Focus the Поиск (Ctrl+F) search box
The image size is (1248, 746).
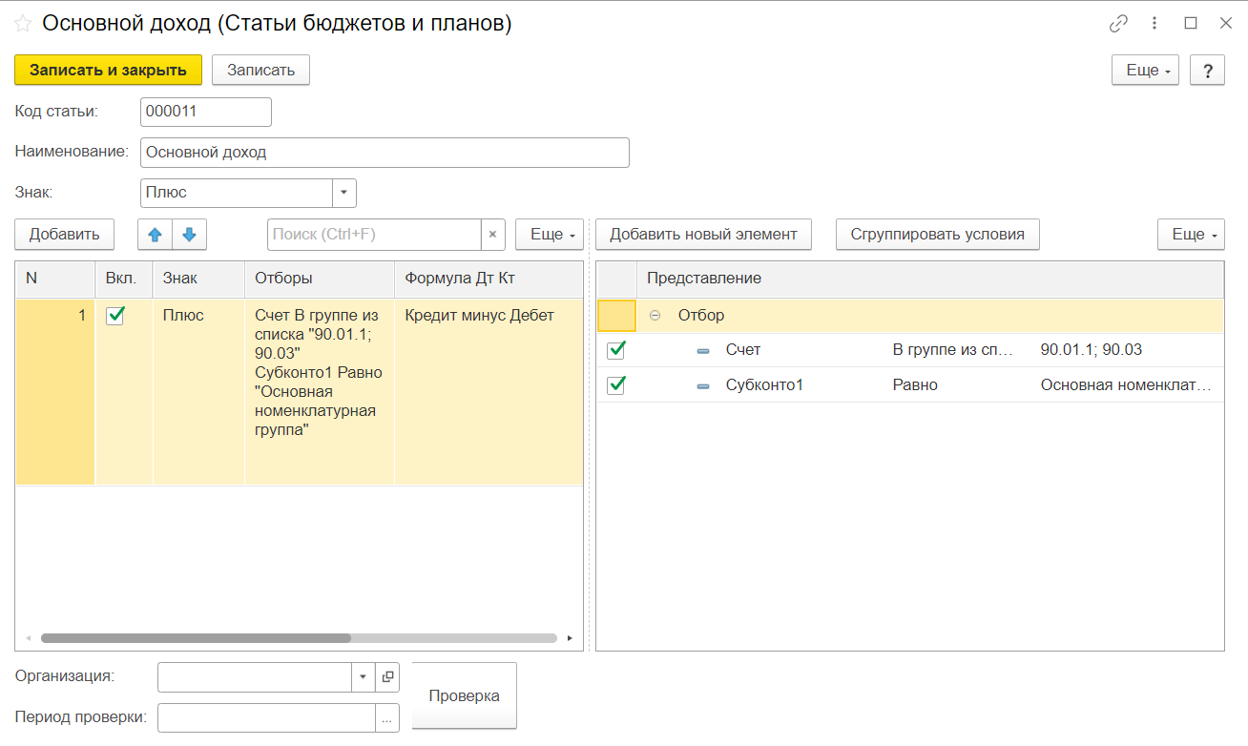tap(374, 234)
